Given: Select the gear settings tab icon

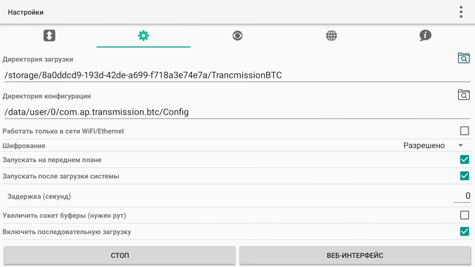Looking at the screenshot, I should 143,36.
